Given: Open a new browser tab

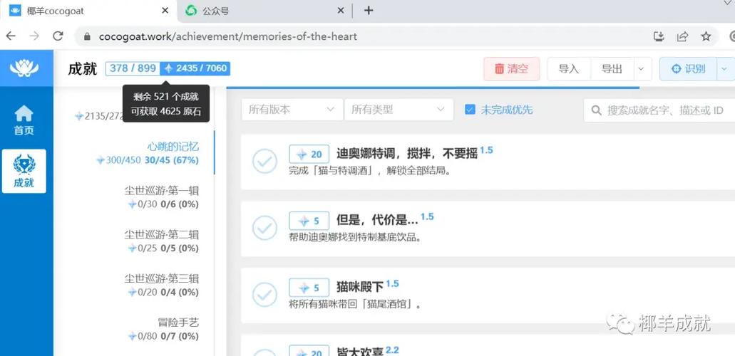Looking at the screenshot, I should (x=369, y=10).
